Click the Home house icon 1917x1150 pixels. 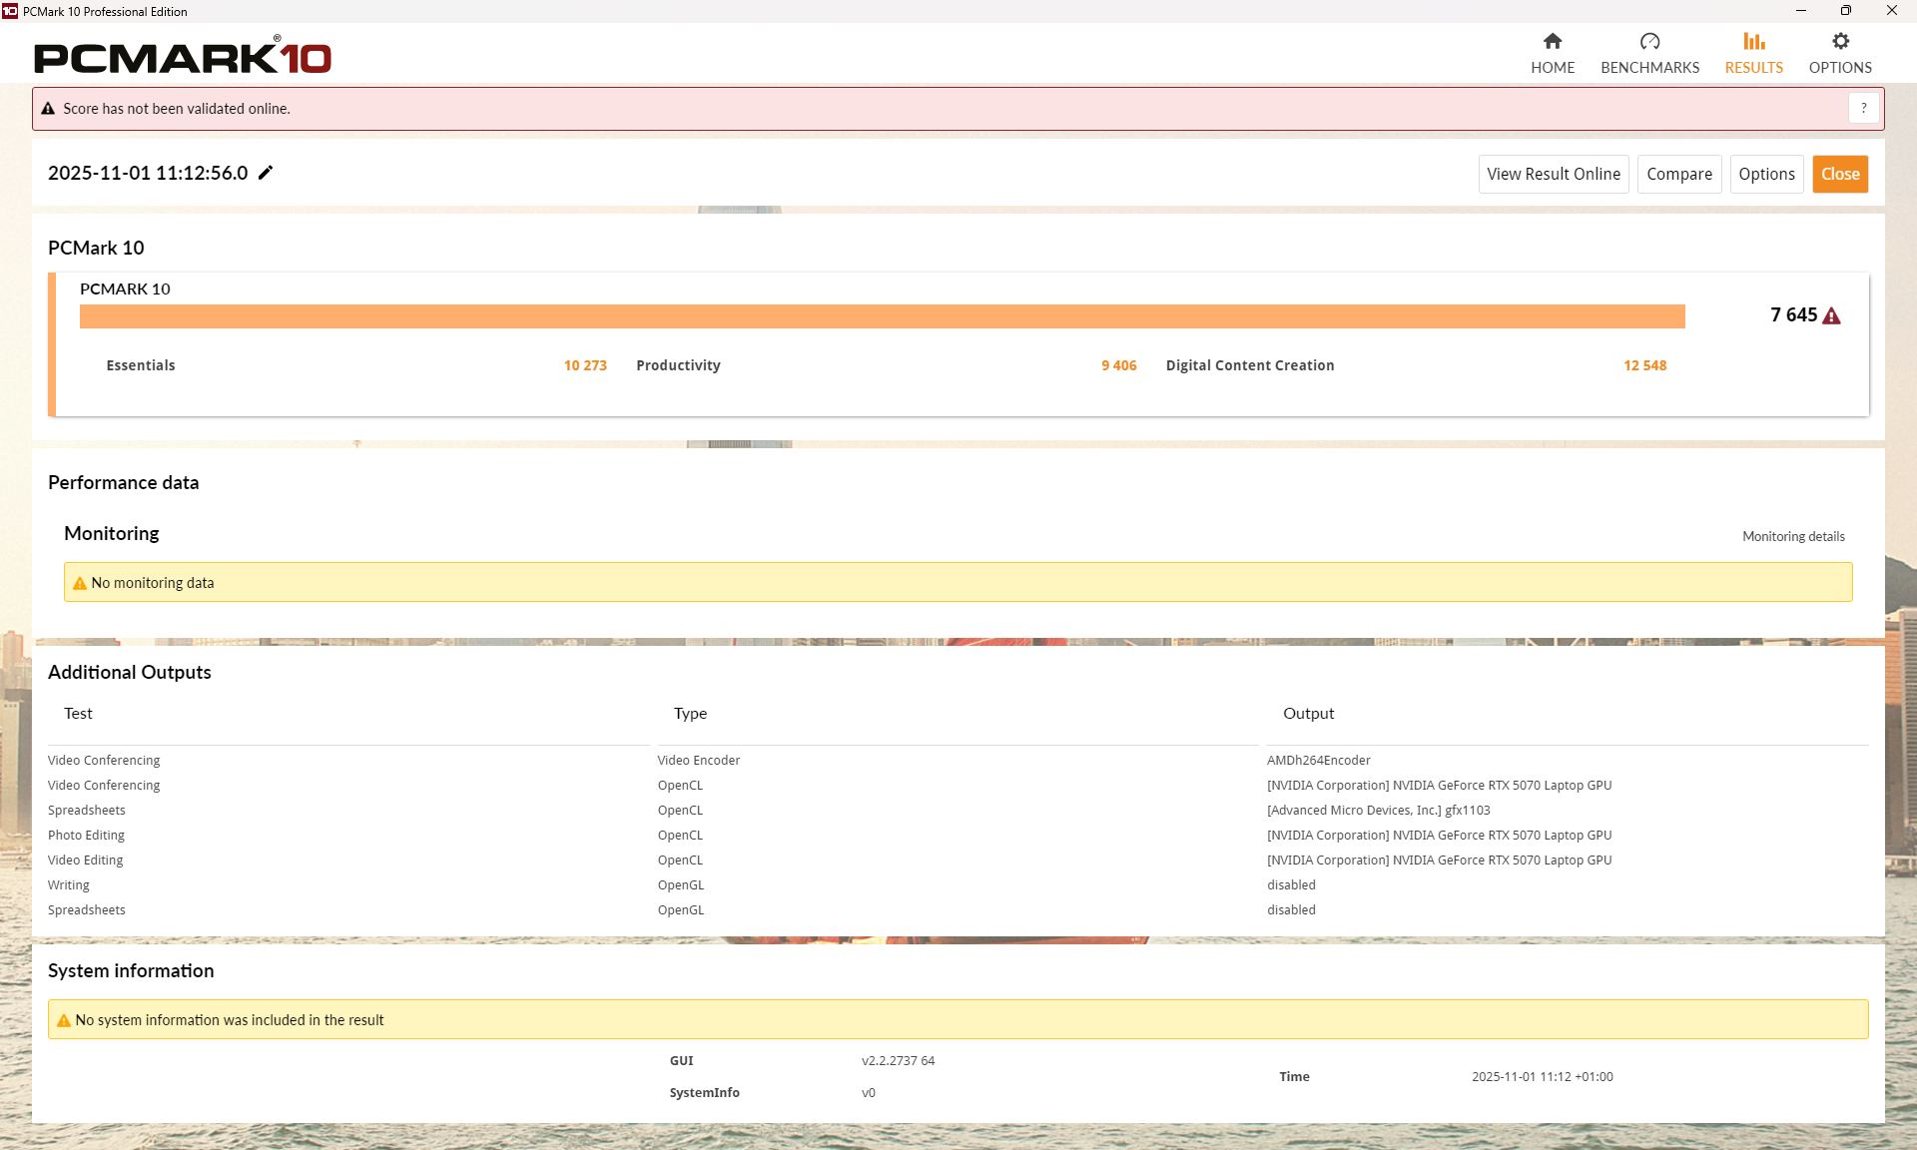click(x=1552, y=41)
